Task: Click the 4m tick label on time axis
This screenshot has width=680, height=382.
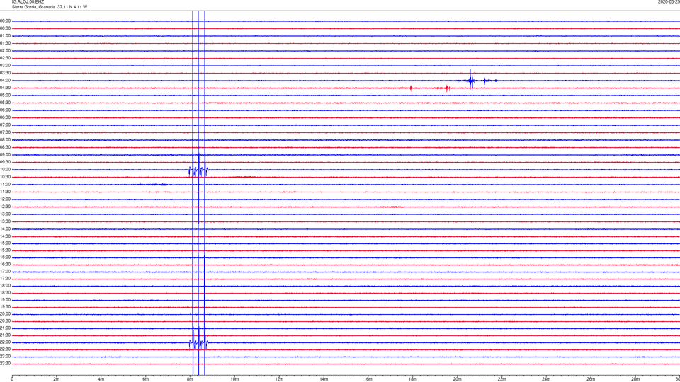Action: [101, 379]
